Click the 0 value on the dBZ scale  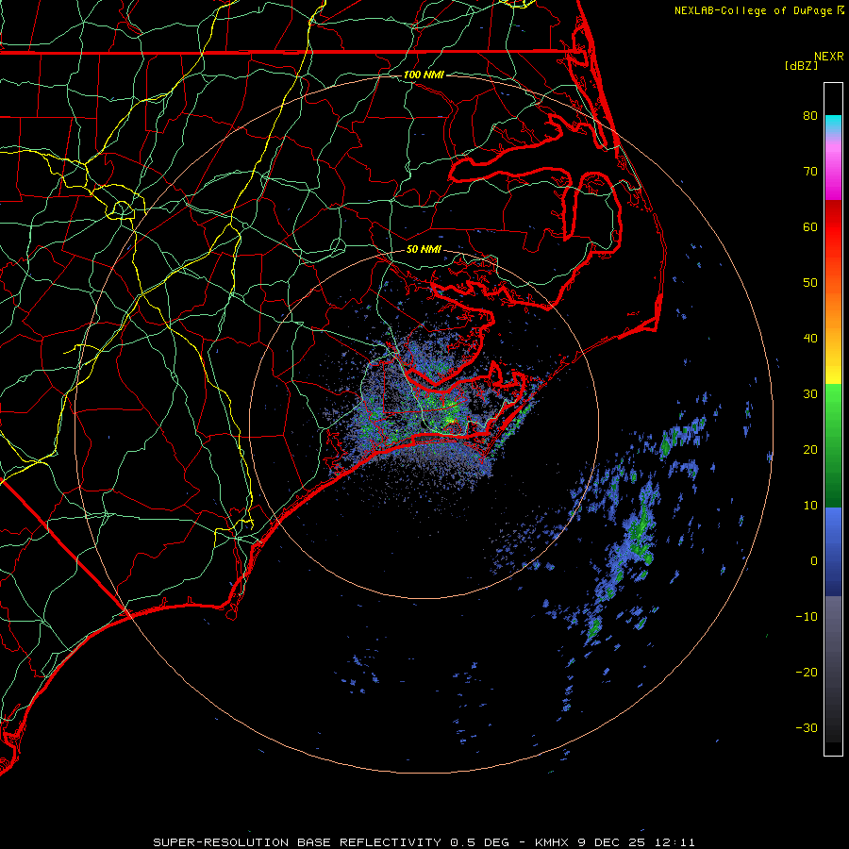pos(814,561)
